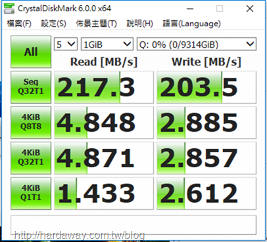Expand the 1GiB test size dropdown

[107, 45]
